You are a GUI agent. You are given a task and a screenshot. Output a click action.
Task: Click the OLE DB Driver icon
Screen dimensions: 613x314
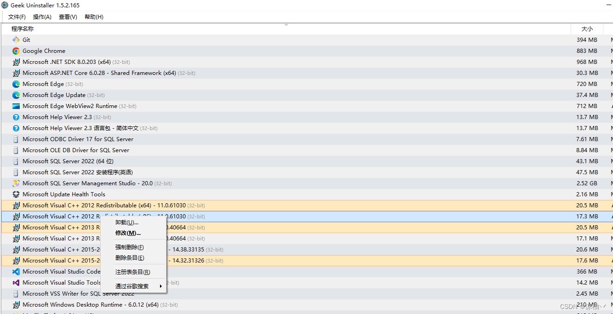click(16, 150)
